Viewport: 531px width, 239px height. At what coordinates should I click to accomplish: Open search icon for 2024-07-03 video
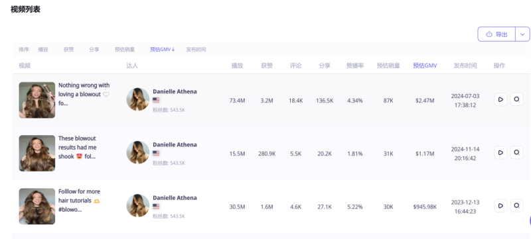pyautogui.click(x=517, y=99)
